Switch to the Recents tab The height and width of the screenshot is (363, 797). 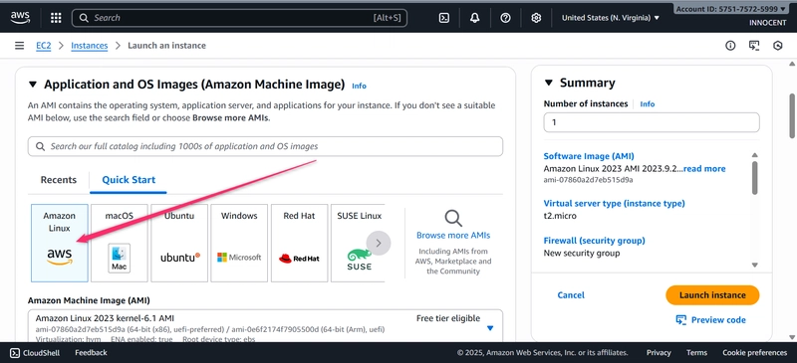(x=59, y=180)
